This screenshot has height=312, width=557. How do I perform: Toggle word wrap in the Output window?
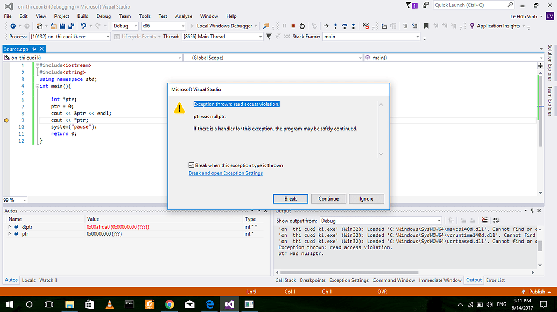496,220
